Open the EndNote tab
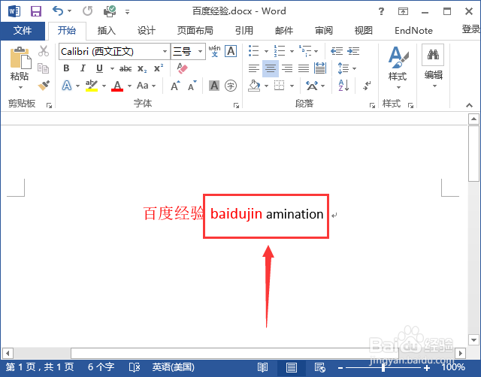This screenshot has height=377, width=481. (413, 30)
